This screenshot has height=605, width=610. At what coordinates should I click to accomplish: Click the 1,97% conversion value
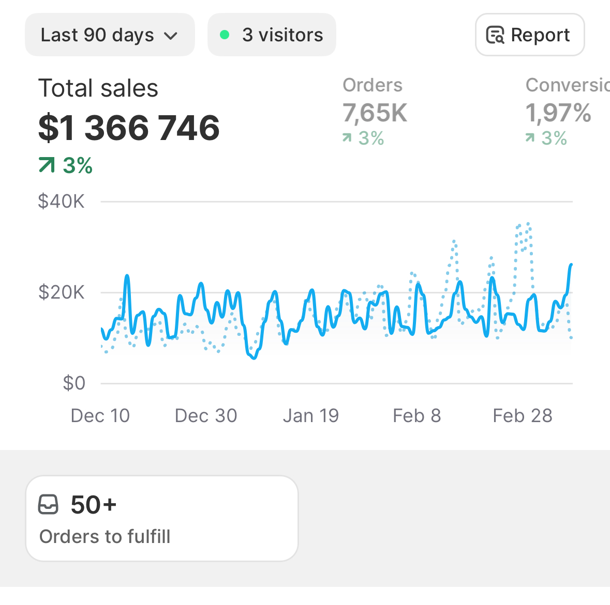coord(558,113)
